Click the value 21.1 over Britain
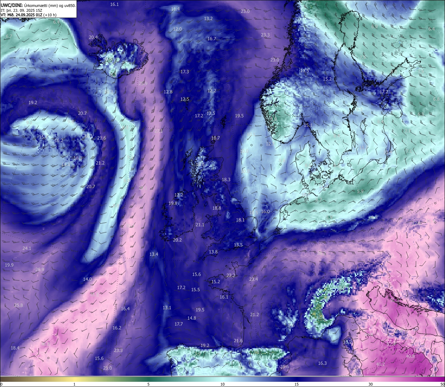This screenshot has width=445, height=387. coord(200,225)
